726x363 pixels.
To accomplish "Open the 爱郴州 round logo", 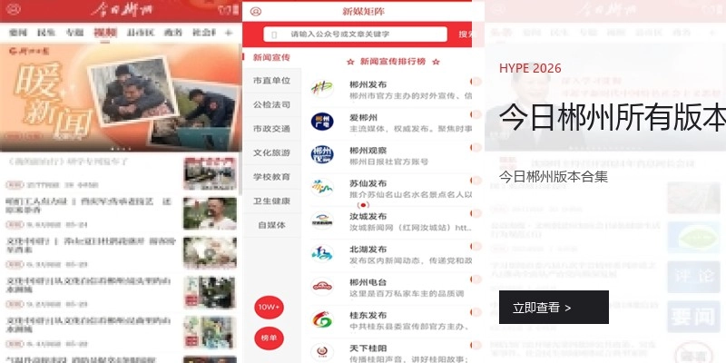I will coord(322,122).
